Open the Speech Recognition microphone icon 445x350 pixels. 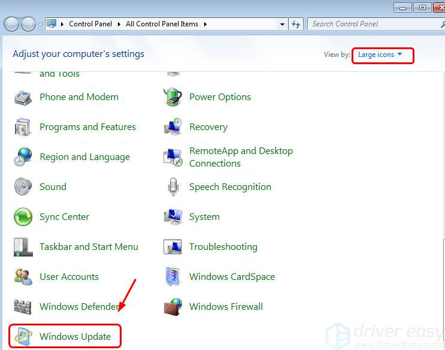coord(172,187)
